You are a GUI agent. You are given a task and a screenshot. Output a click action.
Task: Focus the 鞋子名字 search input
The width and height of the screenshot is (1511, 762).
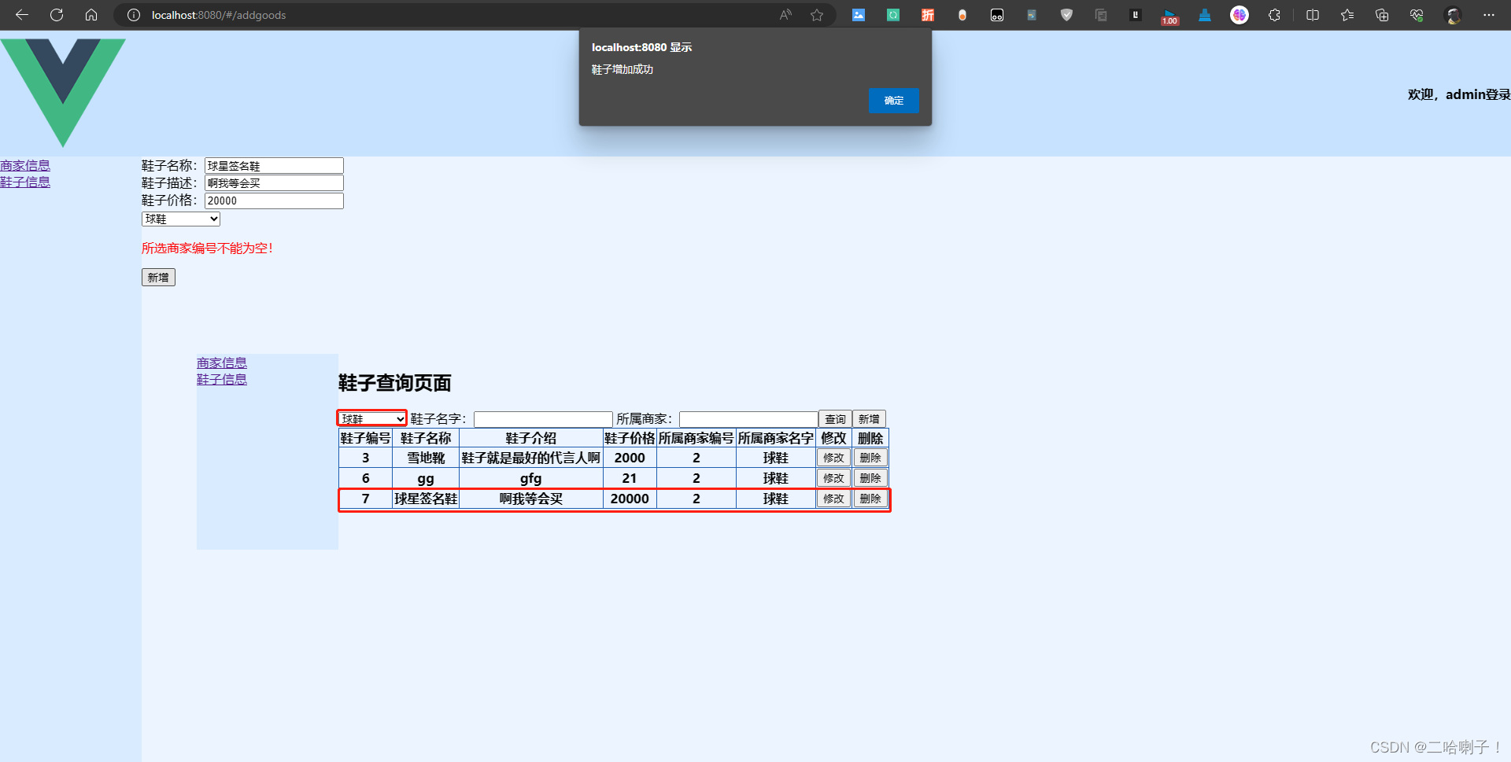[x=543, y=419]
